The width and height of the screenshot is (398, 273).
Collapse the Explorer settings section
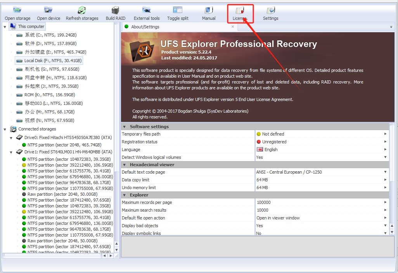tap(125, 195)
